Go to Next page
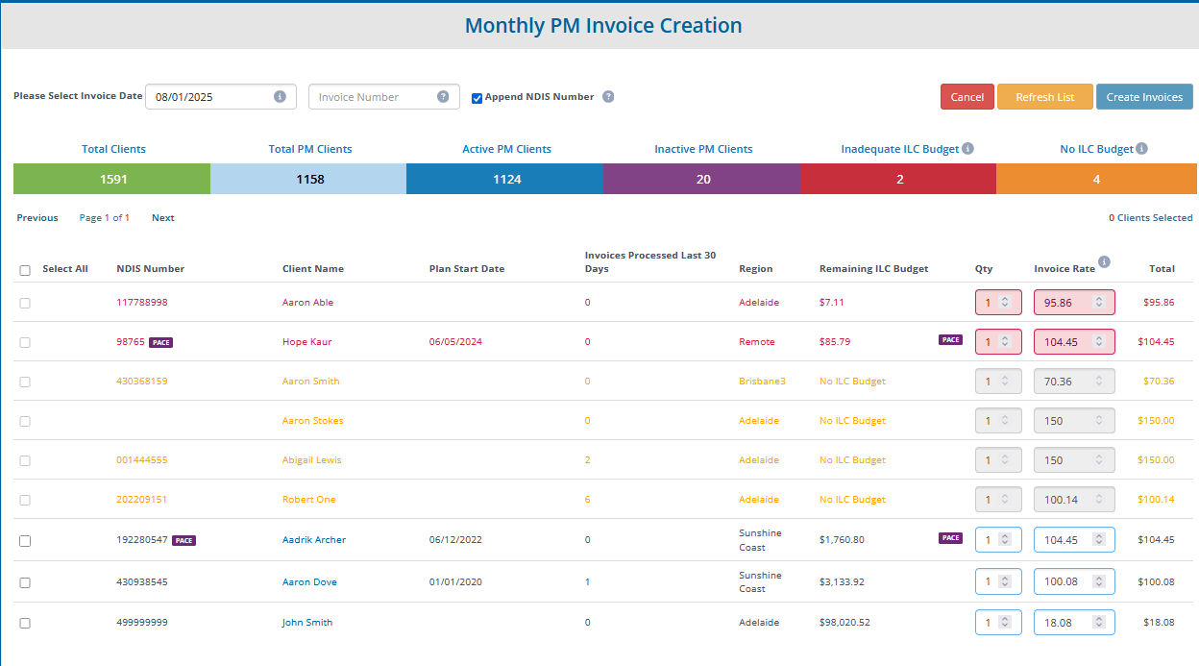This screenshot has height=666, width=1199. pyautogui.click(x=163, y=218)
